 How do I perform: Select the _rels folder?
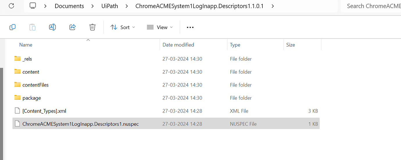click(27, 59)
